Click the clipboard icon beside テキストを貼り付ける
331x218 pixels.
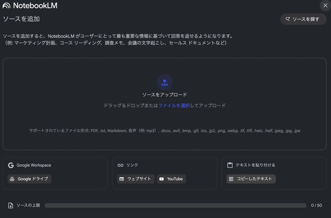230,165
